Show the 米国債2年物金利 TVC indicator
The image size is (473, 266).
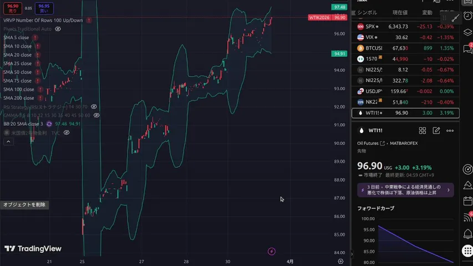[67, 132]
